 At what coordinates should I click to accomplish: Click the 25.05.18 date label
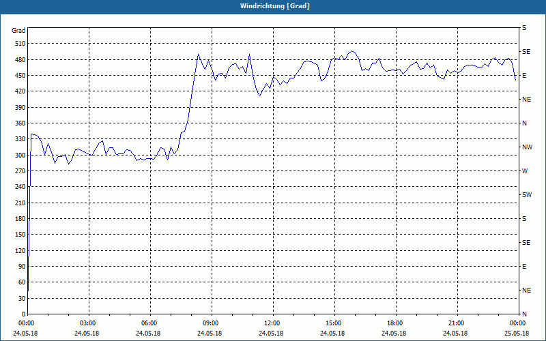[517, 333]
